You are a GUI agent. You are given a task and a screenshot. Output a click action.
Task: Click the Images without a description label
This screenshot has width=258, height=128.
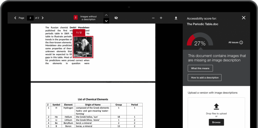pos(88,18)
